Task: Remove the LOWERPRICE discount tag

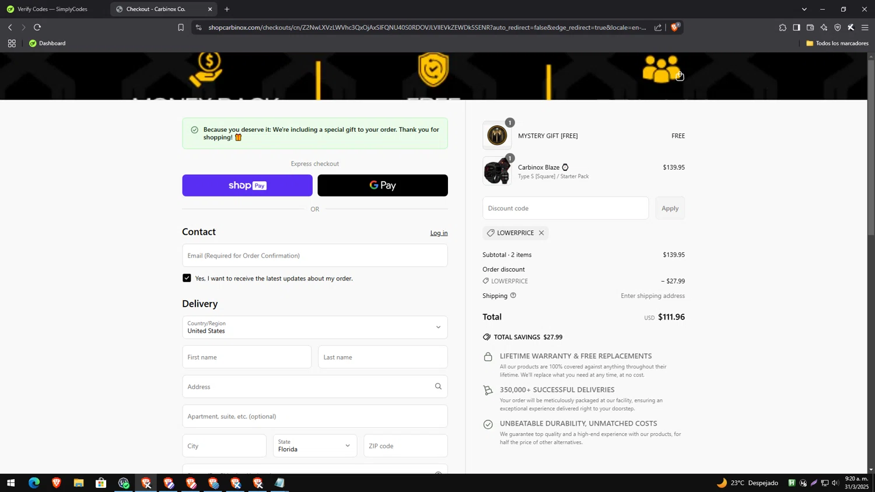Action: click(541, 233)
